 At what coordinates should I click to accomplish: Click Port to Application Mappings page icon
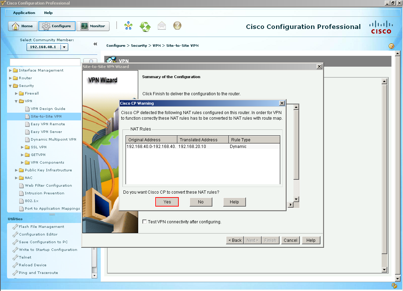[x=21, y=209]
